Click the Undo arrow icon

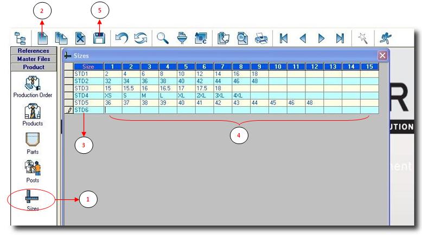click(122, 38)
